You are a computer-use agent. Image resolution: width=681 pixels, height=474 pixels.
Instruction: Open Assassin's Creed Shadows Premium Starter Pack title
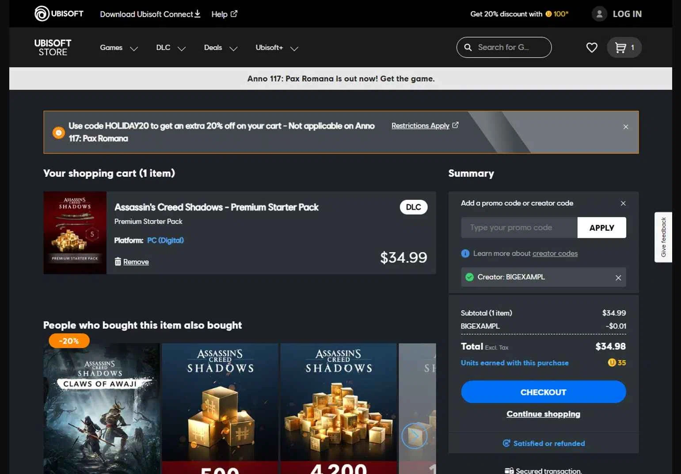point(217,207)
